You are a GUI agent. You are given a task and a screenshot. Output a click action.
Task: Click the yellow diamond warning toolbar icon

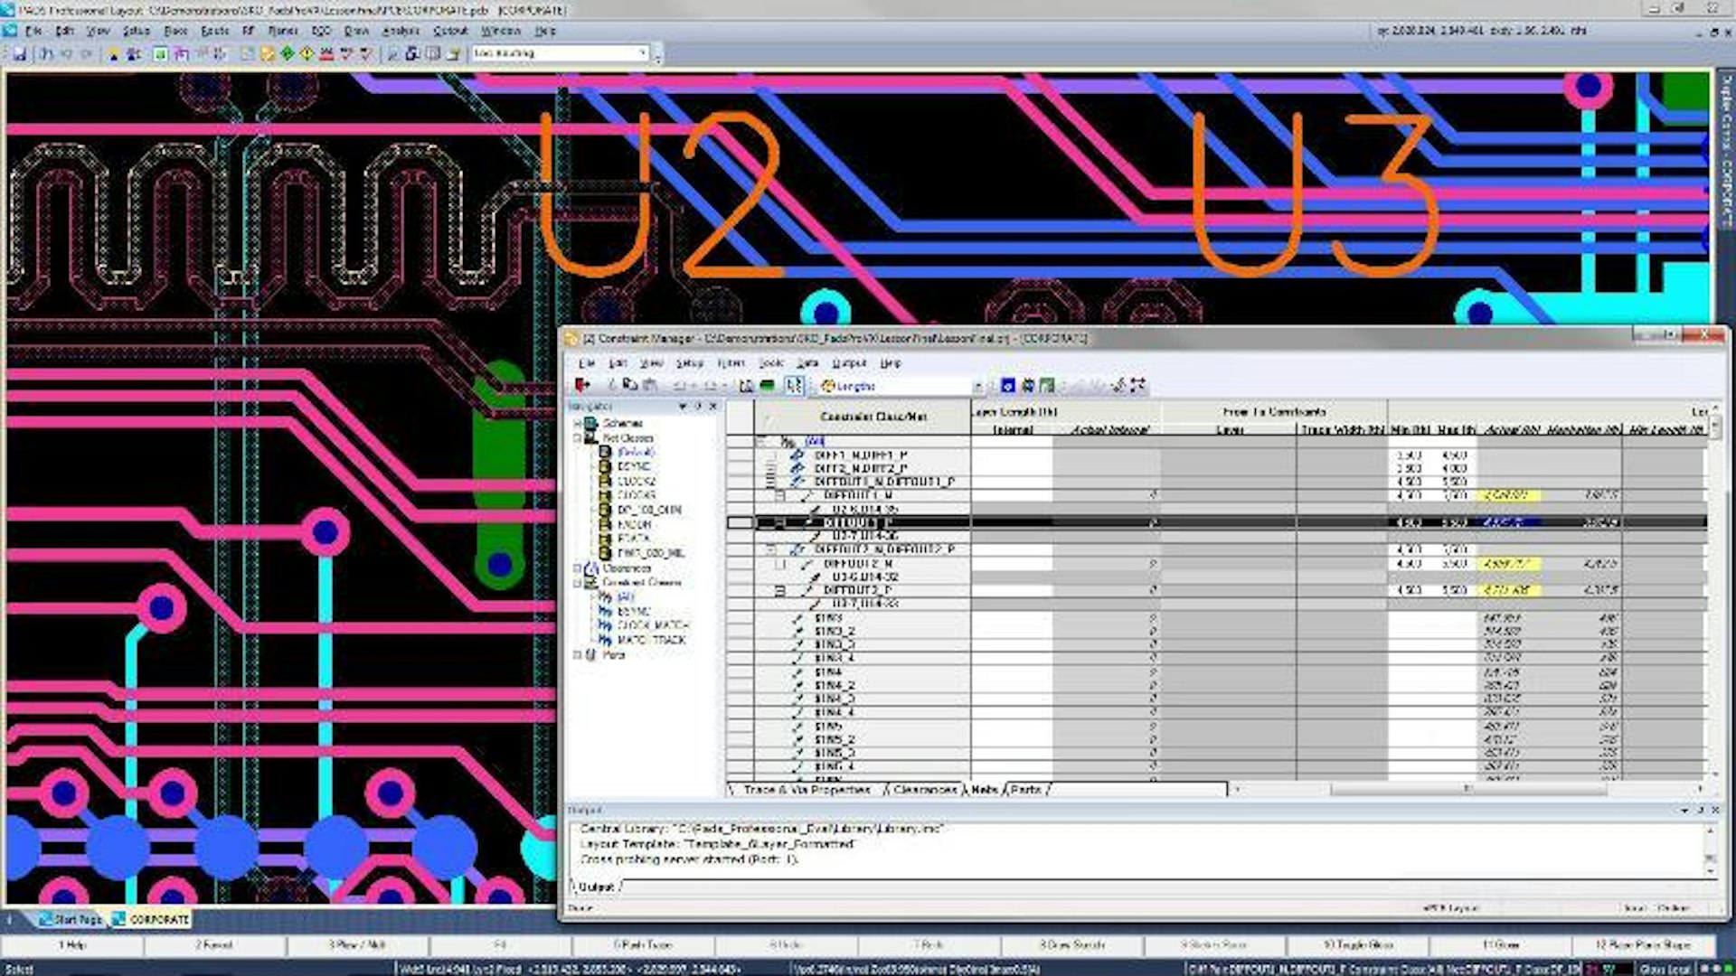pyautogui.click(x=307, y=54)
